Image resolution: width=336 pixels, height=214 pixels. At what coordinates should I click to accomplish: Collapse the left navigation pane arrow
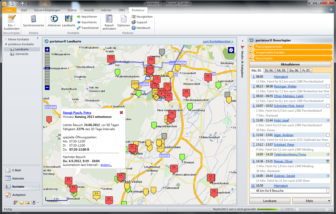[38, 38]
